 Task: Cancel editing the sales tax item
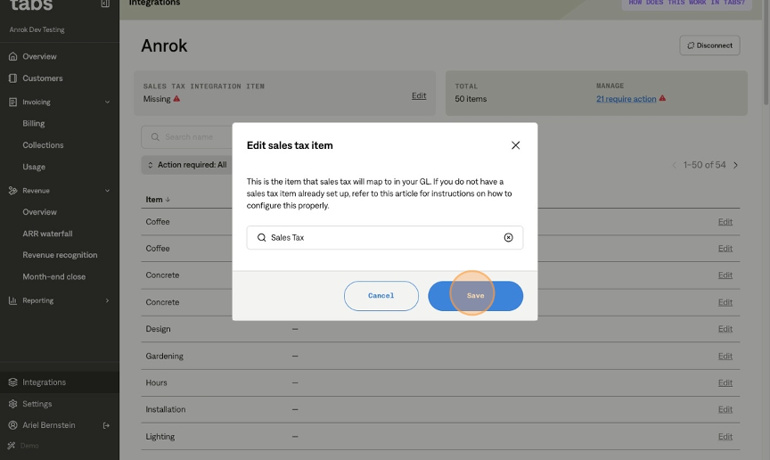click(381, 296)
